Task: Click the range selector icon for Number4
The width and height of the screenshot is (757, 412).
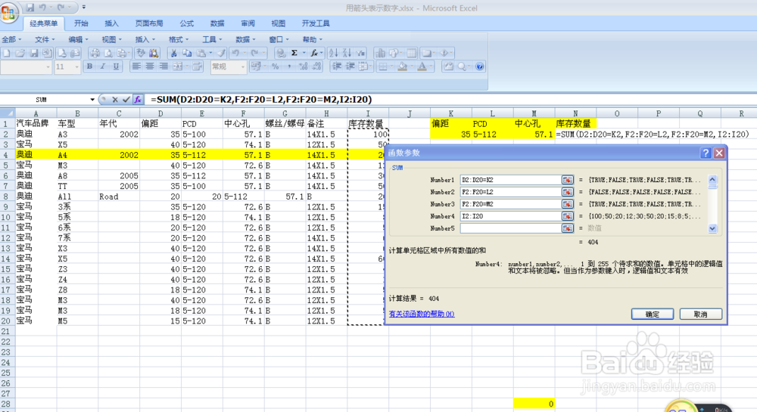Action: click(x=567, y=216)
